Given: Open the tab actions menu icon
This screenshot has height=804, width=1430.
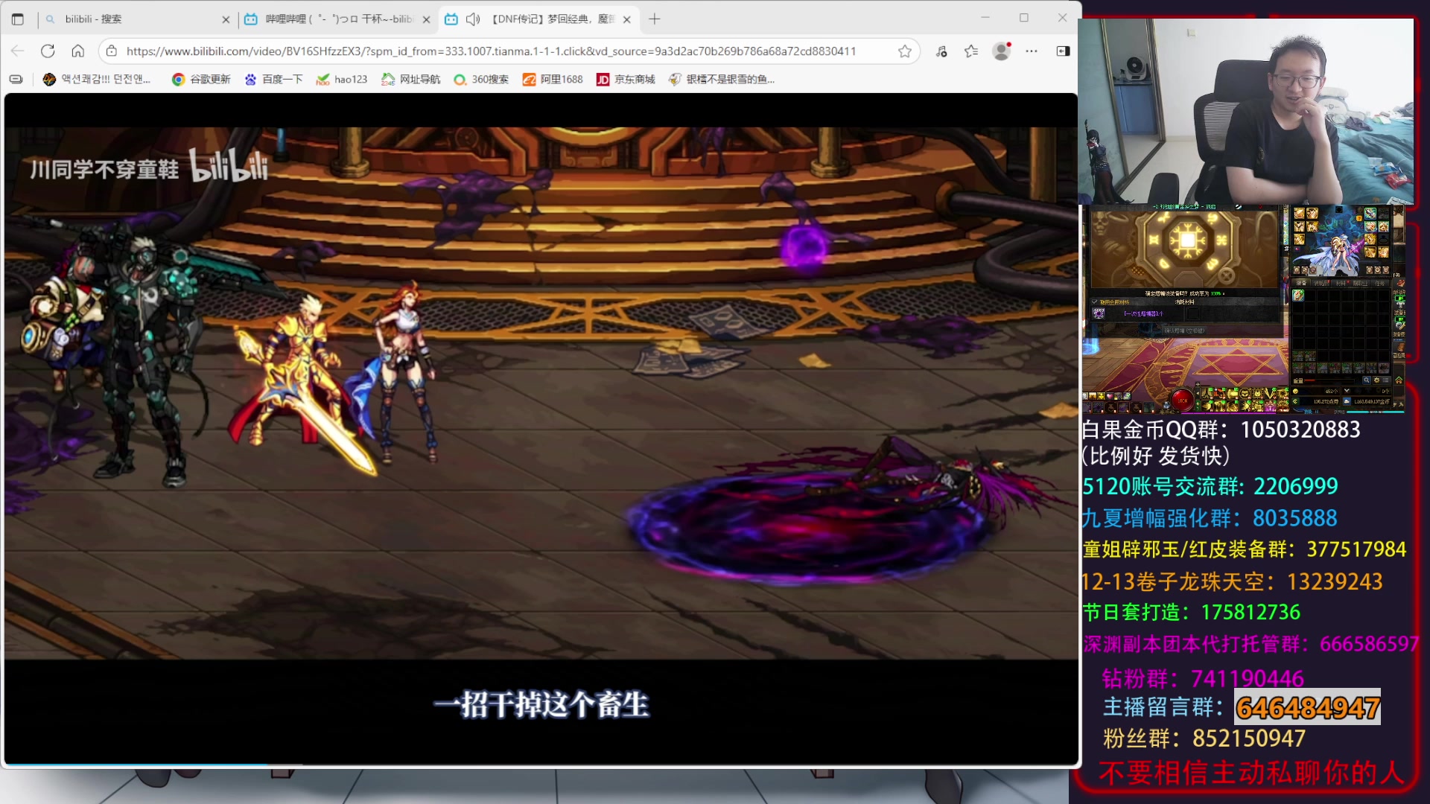Looking at the screenshot, I should [18, 19].
